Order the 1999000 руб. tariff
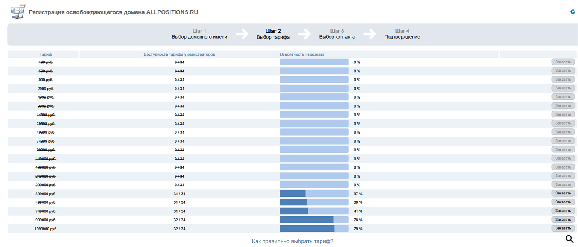Image resolution: width=578 pixels, height=247 pixels. click(x=563, y=228)
